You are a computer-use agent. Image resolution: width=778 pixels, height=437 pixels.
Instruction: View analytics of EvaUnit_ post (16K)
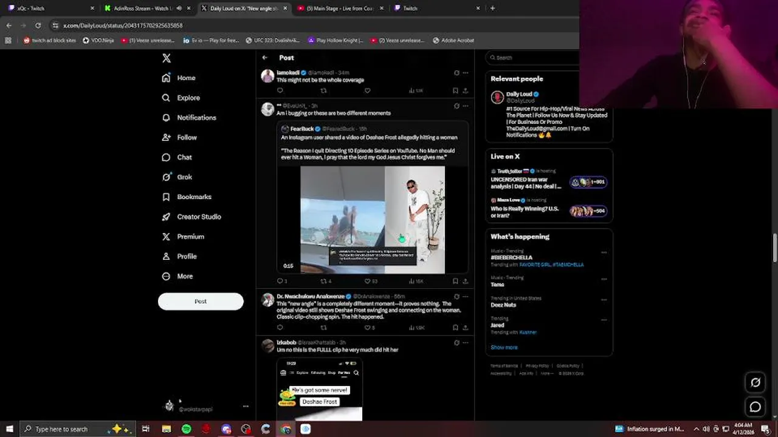tap(416, 281)
